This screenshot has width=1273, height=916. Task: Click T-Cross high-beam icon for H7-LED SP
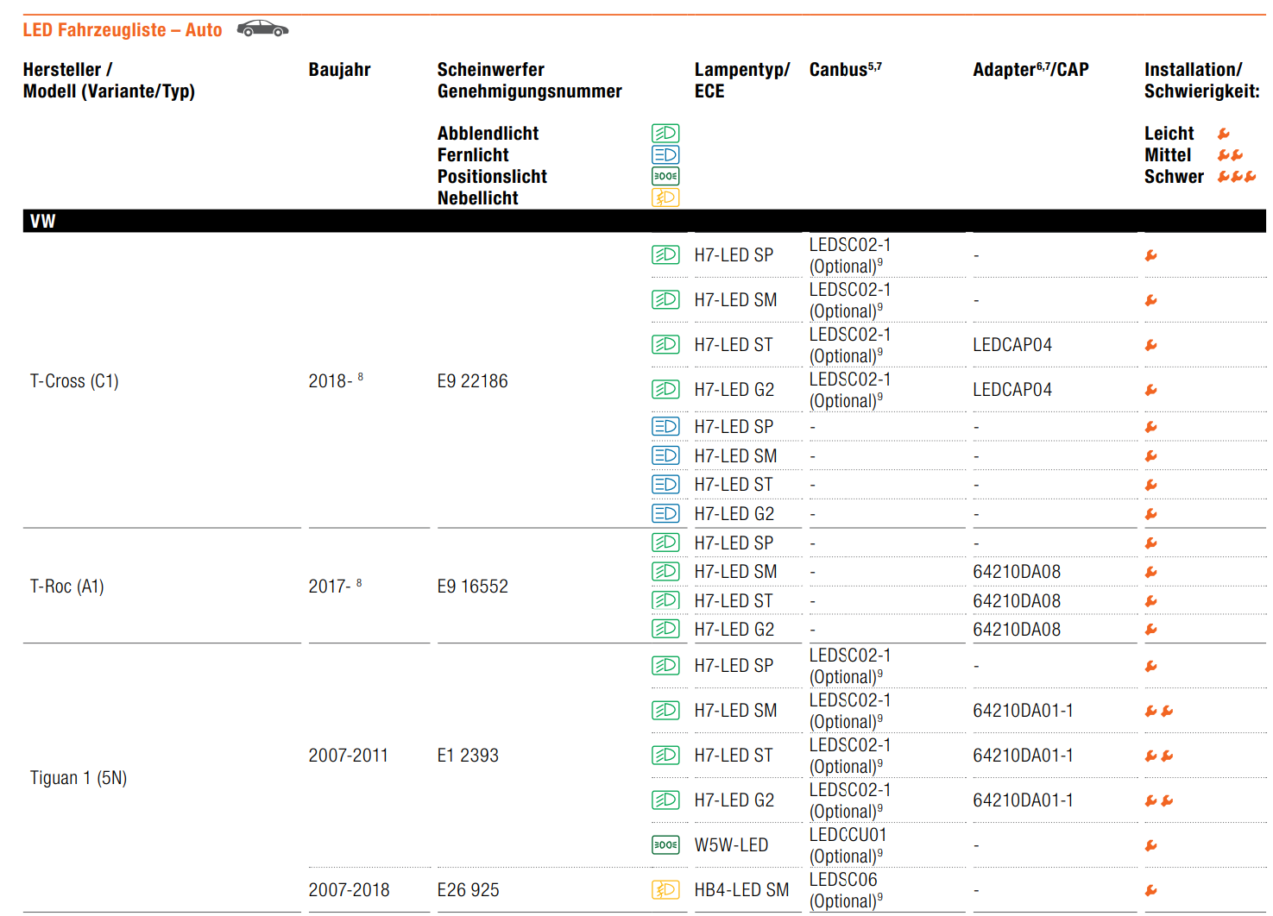[x=665, y=426]
